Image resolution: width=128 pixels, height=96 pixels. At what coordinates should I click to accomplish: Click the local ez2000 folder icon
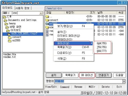(x=10, y=41)
